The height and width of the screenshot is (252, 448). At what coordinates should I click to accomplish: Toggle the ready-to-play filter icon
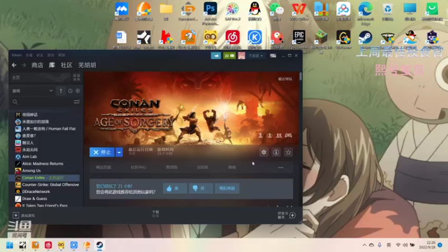78,91
